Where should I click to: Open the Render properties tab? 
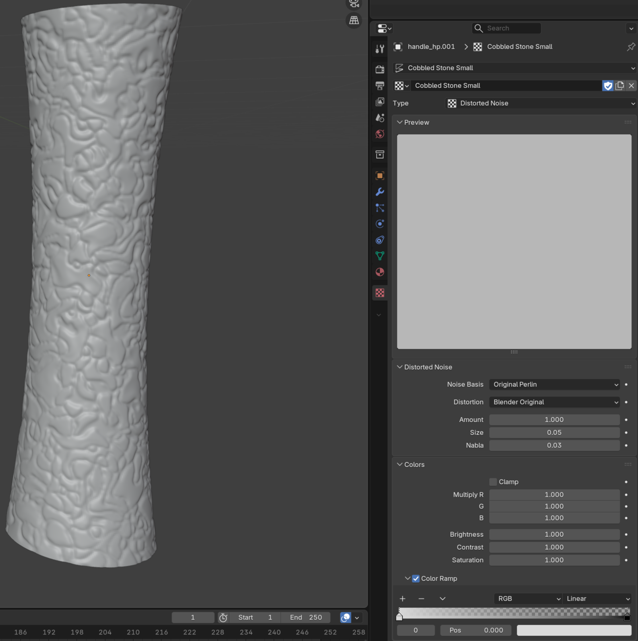(380, 69)
